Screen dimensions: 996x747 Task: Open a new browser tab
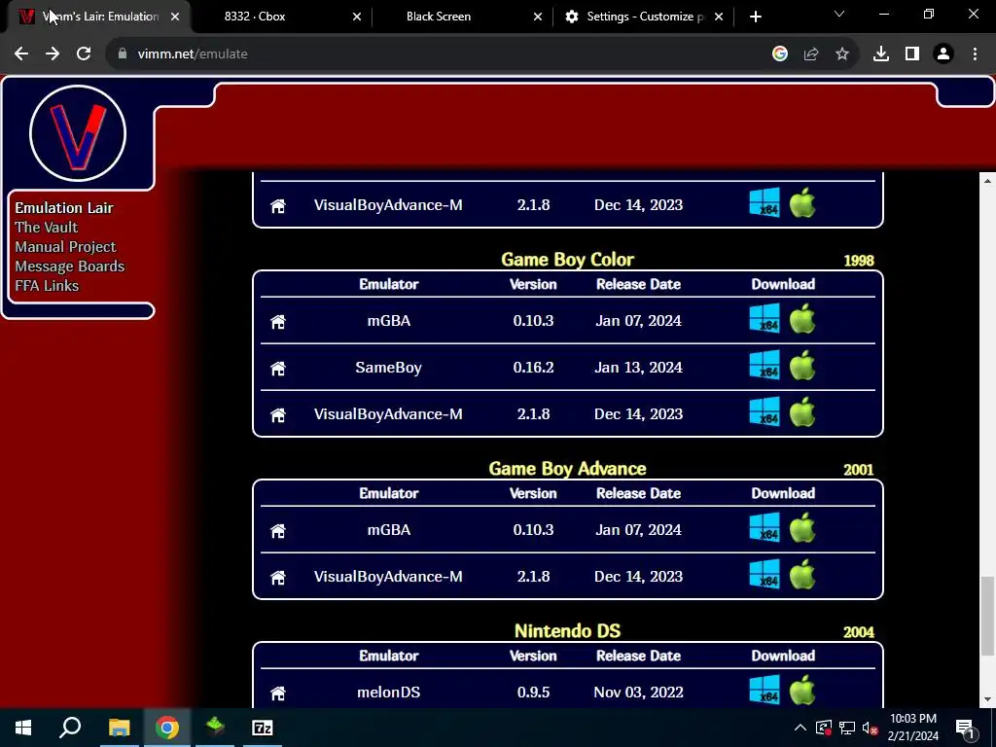[755, 17]
